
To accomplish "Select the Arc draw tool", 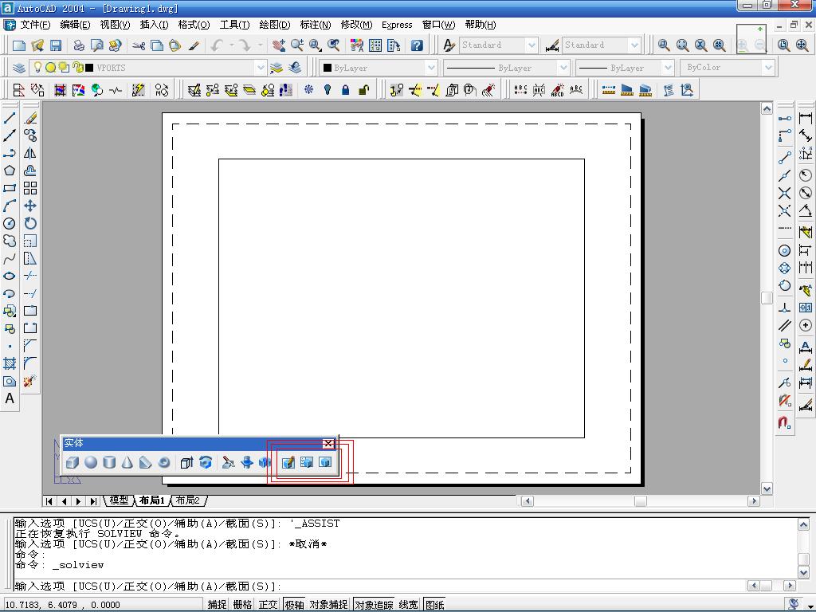I will [x=10, y=206].
